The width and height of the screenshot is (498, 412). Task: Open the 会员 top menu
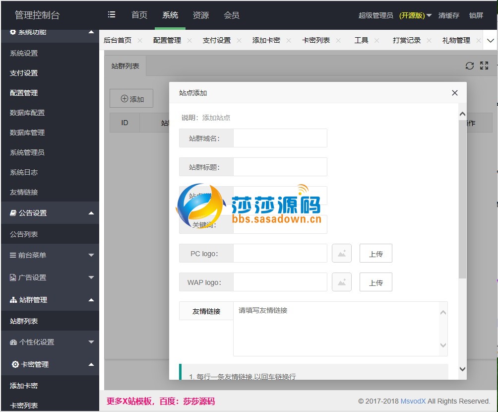pyautogui.click(x=231, y=15)
